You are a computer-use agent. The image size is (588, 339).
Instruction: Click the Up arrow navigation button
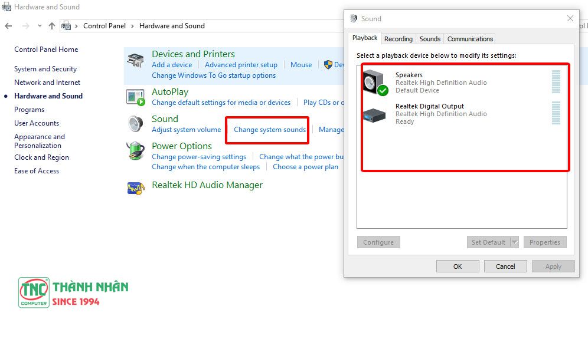point(52,26)
